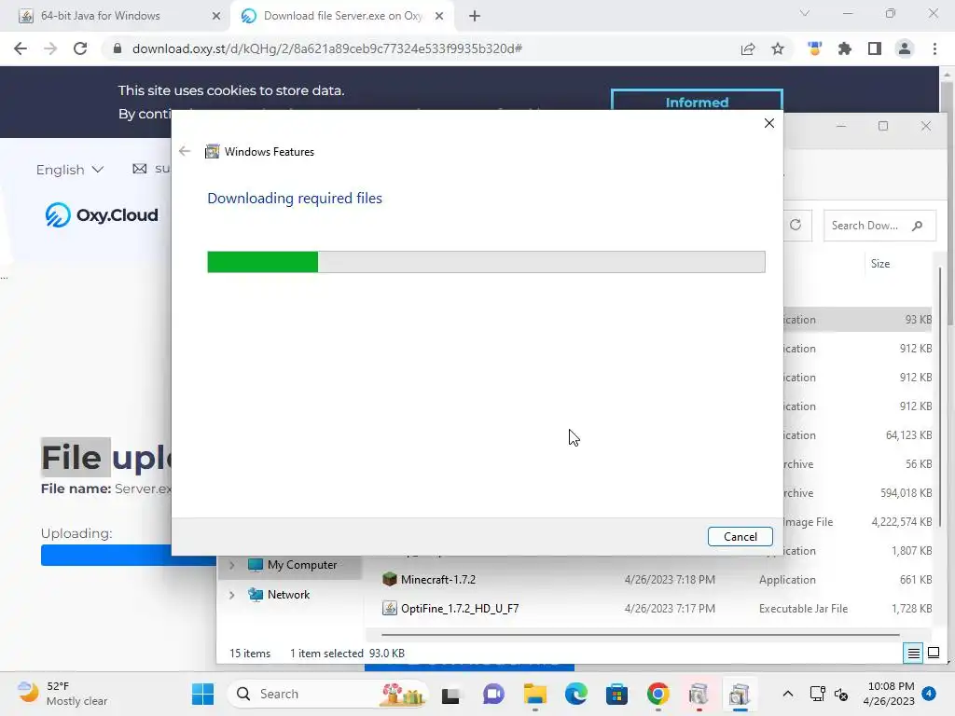Click the Oxy.Cloud logo
This screenshot has width=955, height=716.
(x=101, y=215)
